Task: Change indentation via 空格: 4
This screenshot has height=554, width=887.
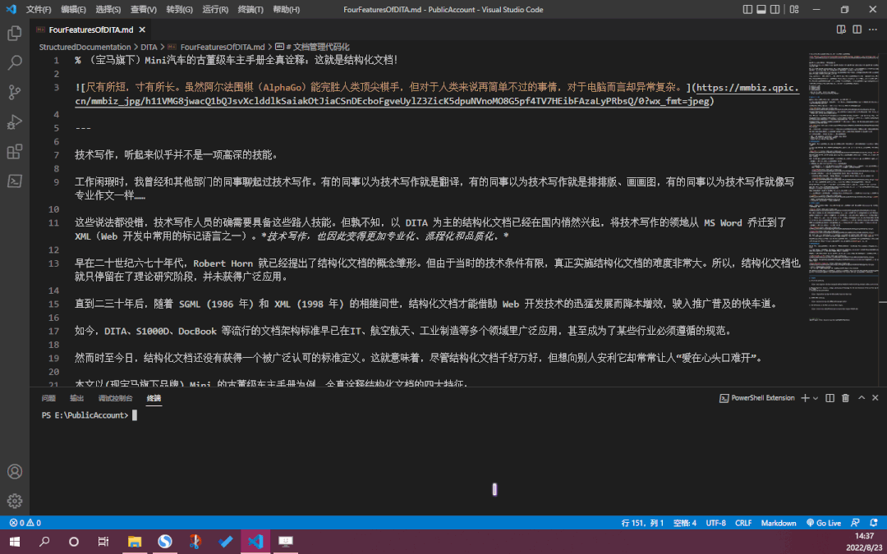Action: (x=684, y=523)
